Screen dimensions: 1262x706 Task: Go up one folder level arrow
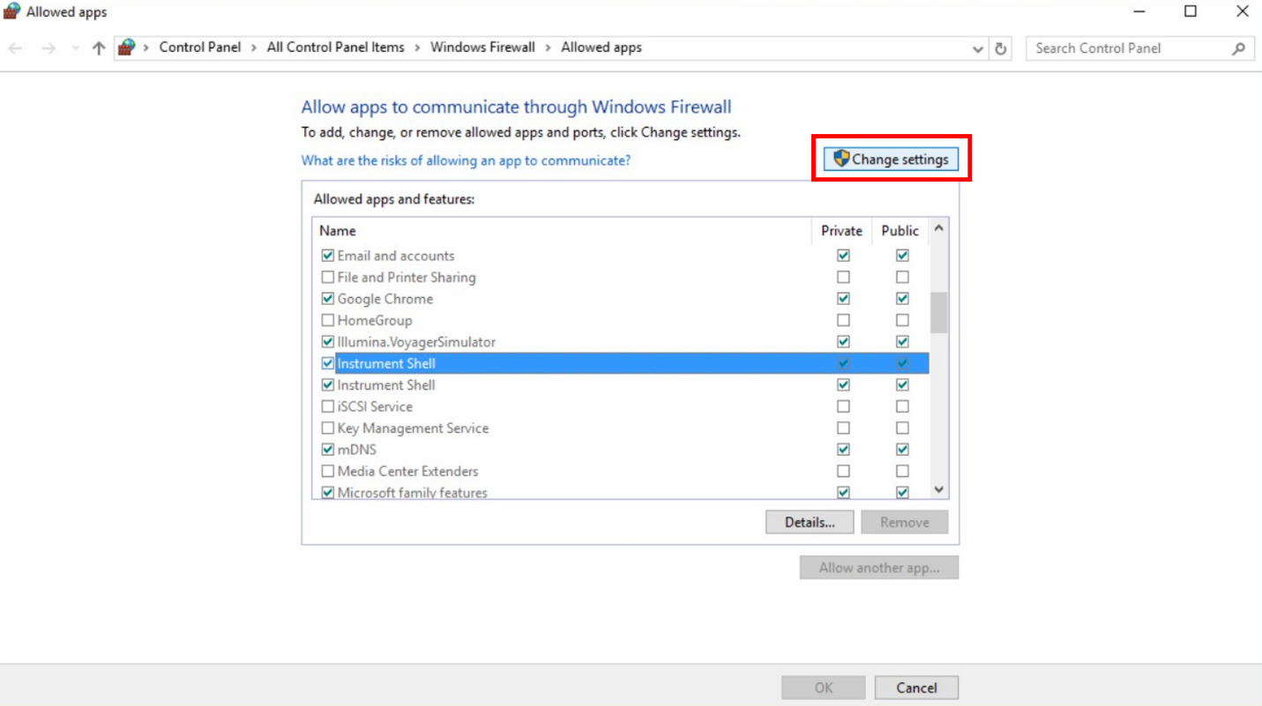[x=99, y=48]
